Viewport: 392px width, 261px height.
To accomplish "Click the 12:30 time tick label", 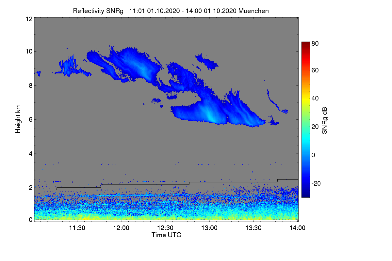I will 165,228.
